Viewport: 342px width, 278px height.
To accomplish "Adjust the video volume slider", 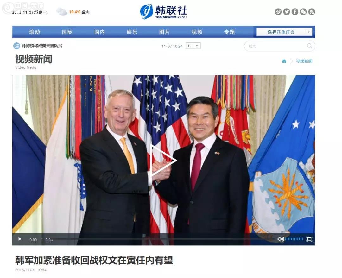I will (x=294, y=239).
